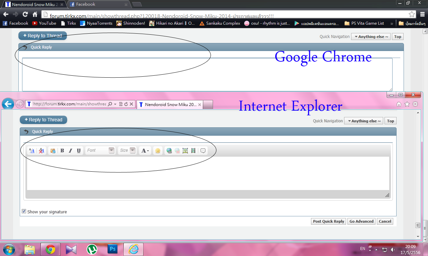Open Photoshop from the taskbar
The width and height of the screenshot is (428, 256).
[x=113, y=249]
